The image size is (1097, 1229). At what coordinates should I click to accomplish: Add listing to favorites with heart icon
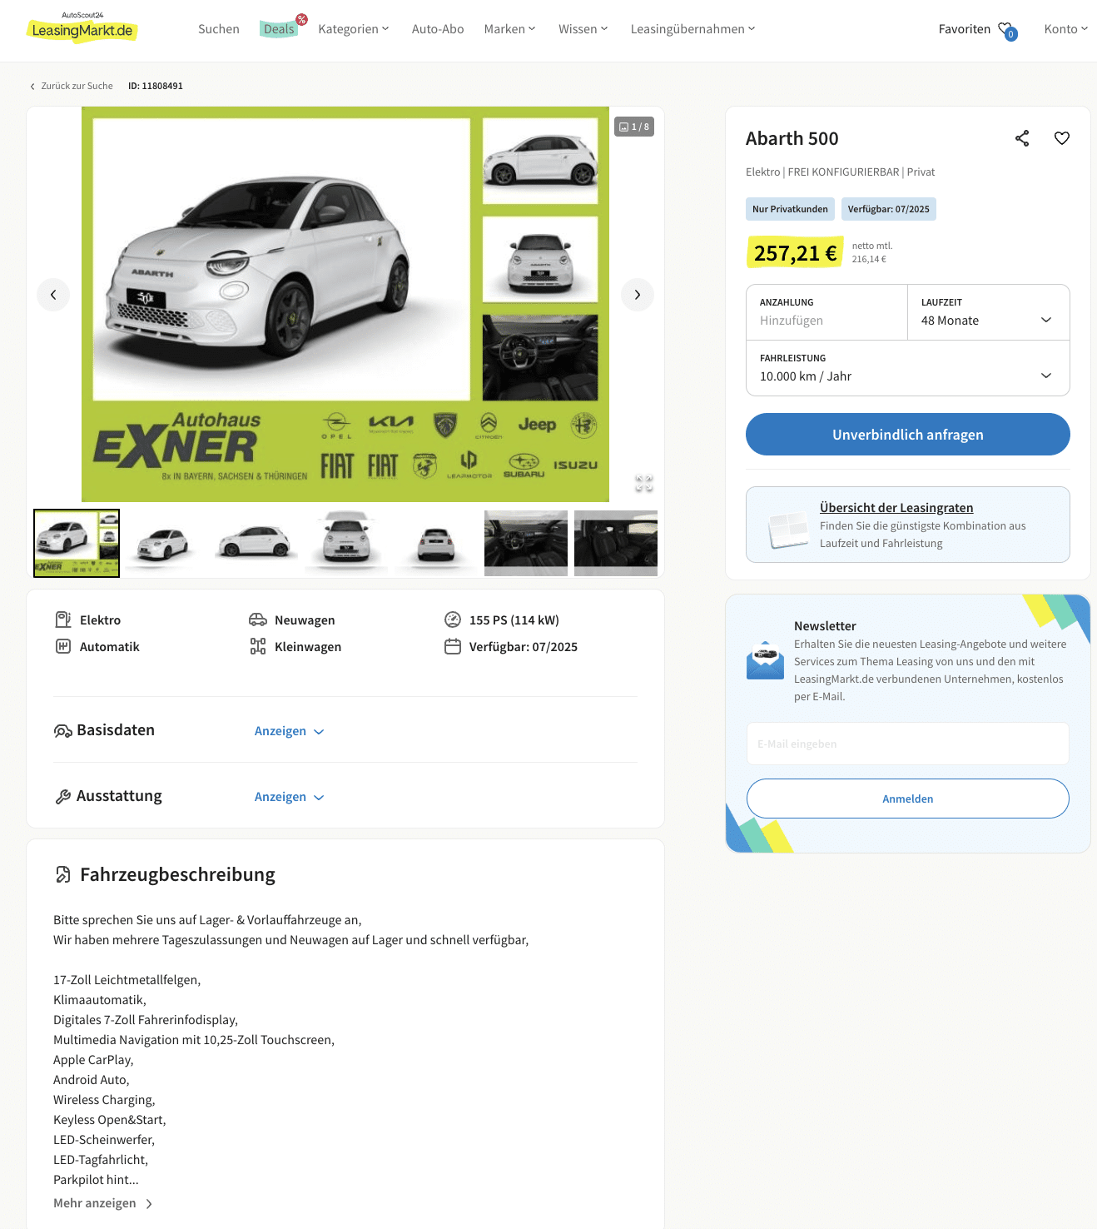1062,138
